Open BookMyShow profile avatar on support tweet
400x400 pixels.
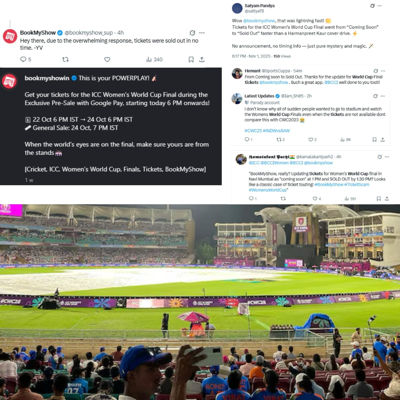pos(10,36)
